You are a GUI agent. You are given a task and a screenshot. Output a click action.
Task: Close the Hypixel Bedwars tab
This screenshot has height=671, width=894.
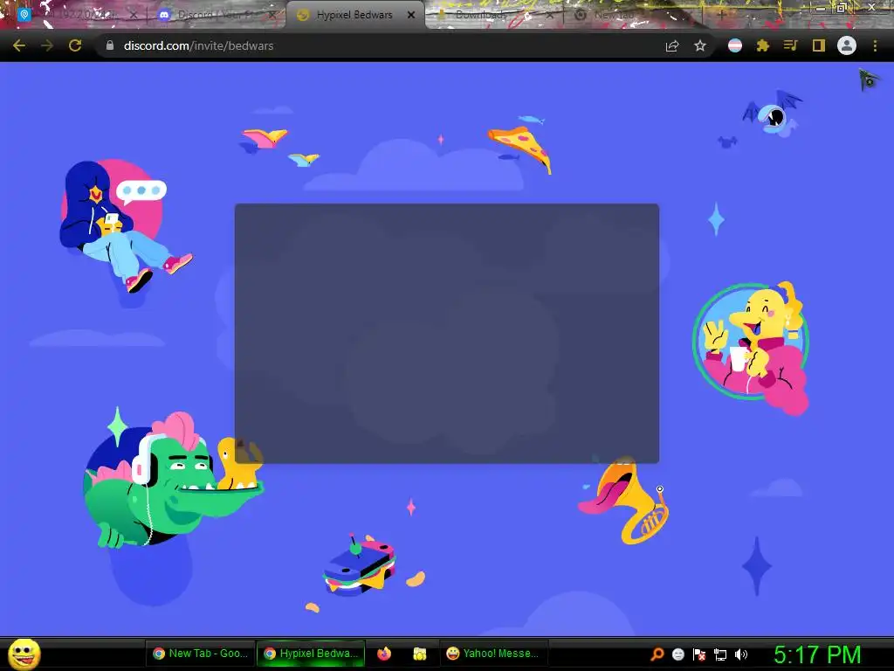coord(411,15)
